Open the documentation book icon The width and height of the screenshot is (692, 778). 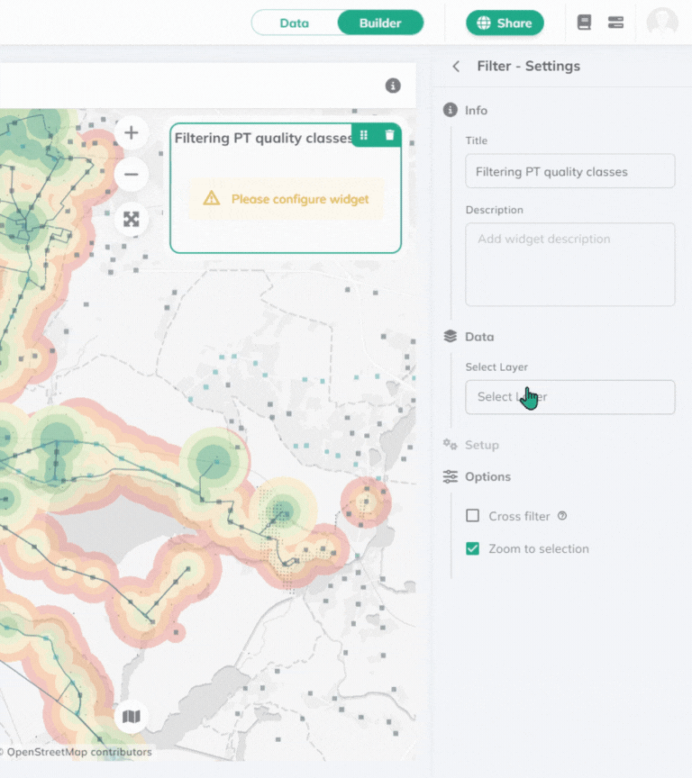[x=584, y=23]
